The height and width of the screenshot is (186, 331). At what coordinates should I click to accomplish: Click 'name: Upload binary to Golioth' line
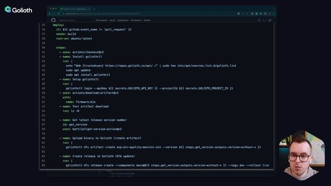[x=100, y=138]
